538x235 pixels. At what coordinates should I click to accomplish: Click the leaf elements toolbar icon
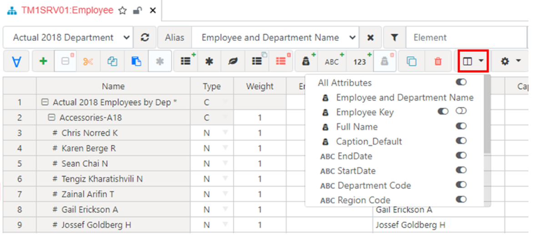click(x=233, y=61)
